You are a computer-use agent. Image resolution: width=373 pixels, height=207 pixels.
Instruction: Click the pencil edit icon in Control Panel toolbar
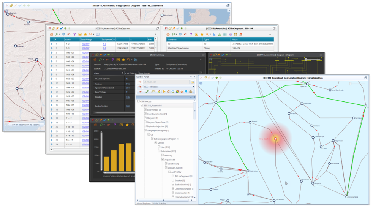tap(159, 92)
